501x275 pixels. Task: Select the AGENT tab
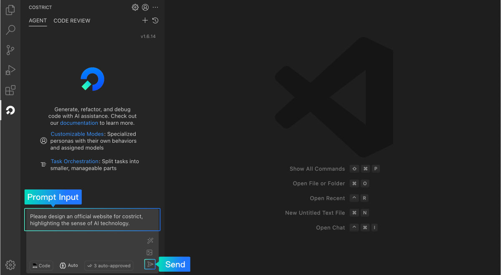click(x=38, y=20)
